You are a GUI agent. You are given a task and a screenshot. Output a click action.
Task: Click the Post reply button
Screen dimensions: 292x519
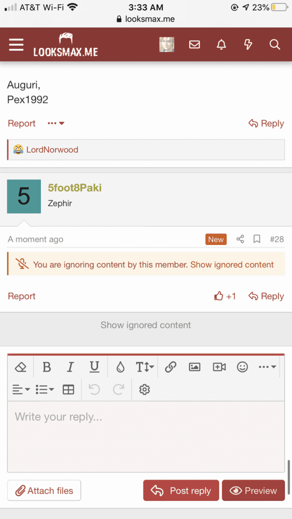pyautogui.click(x=181, y=490)
